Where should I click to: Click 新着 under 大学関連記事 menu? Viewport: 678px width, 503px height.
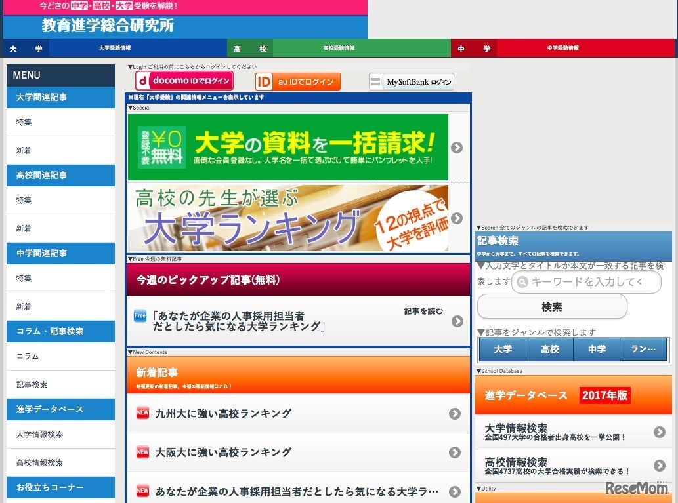(60, 150)
